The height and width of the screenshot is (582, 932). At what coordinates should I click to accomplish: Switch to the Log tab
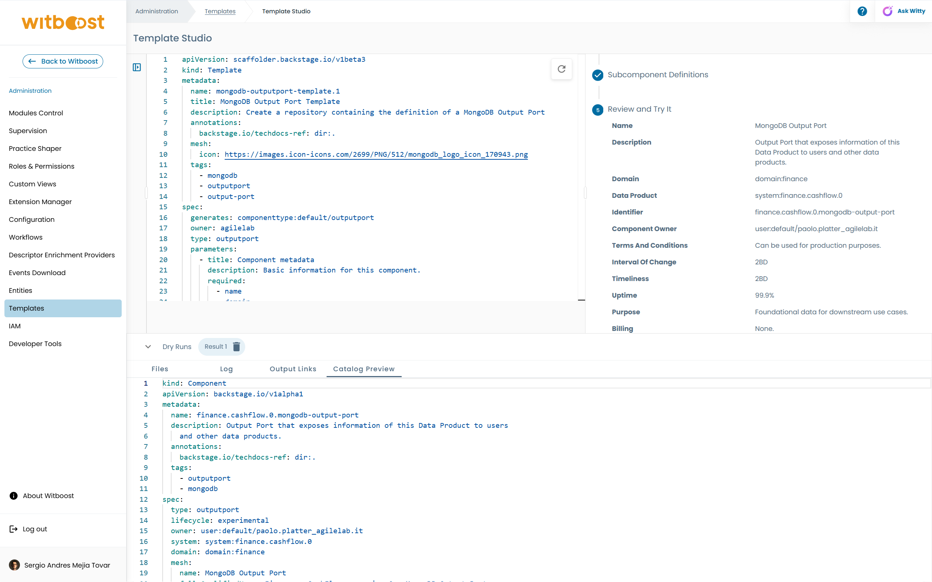point(226,369)
